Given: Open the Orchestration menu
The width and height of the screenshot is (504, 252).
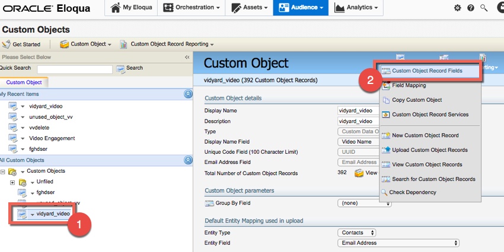Looking at the screenshot, I should point(192,7).
